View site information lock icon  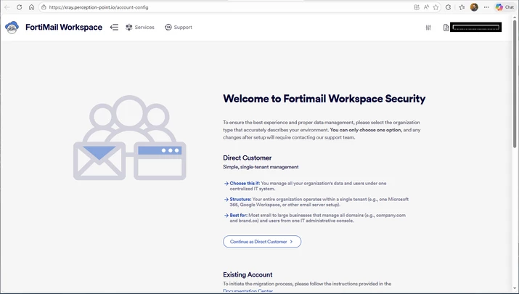coord(44,7)
